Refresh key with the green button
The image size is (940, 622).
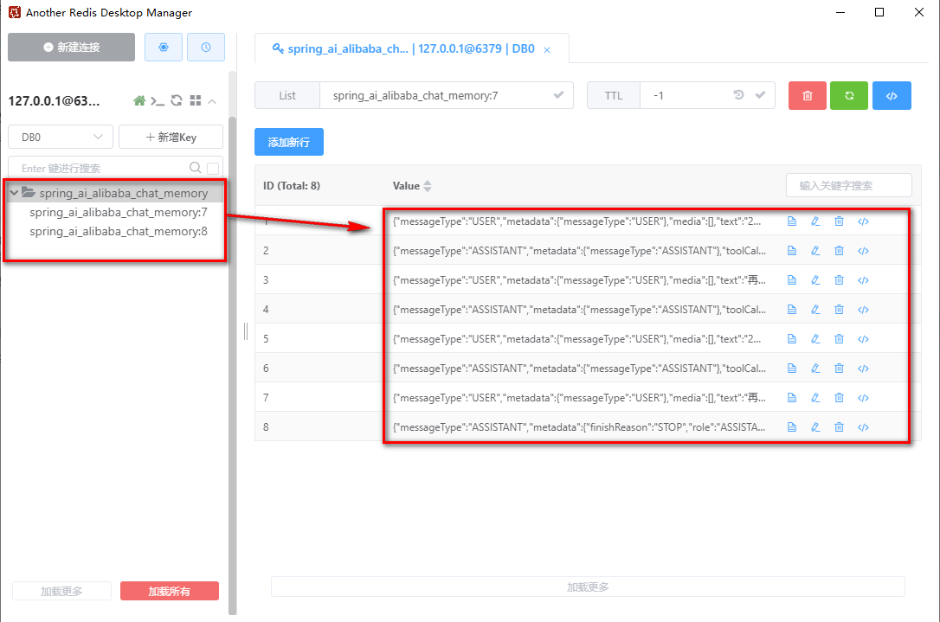pos(849,96)
